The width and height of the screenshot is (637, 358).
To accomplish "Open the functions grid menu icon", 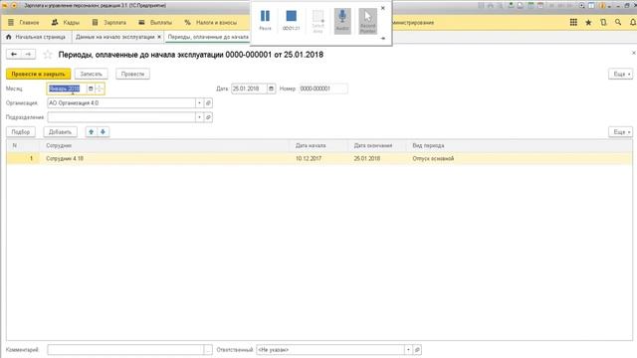I will pyautogui.click(x=573, y=22).
